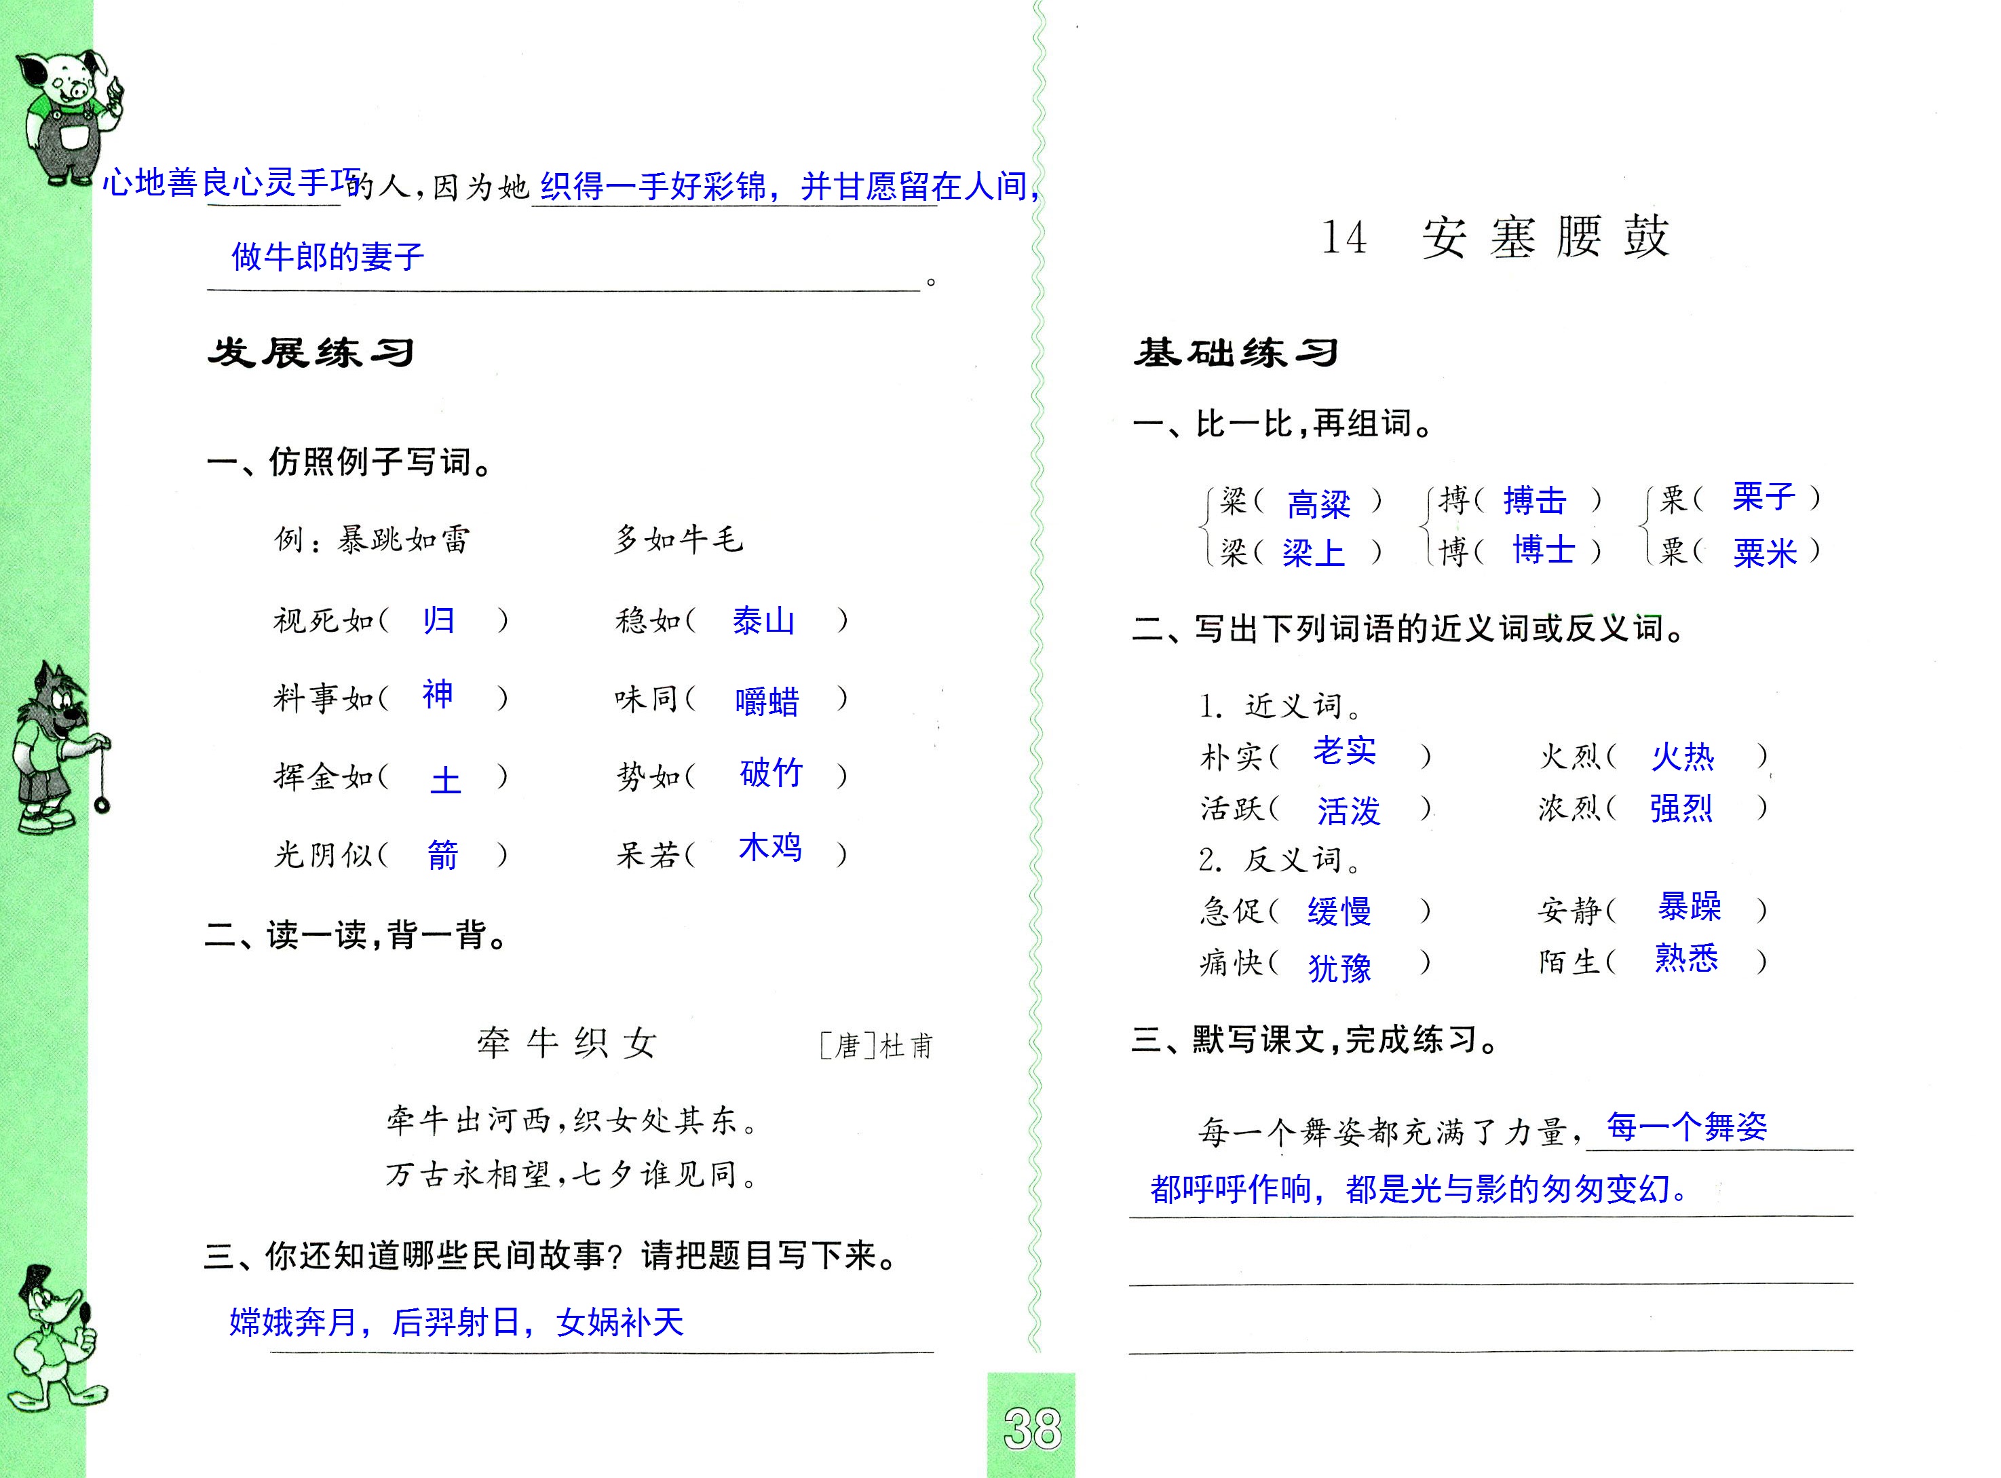Click the answer 织得一手好彩锦,并甘愿留在人间
The width and height of the screenshot is (2001, 1478).
(790, 186)
